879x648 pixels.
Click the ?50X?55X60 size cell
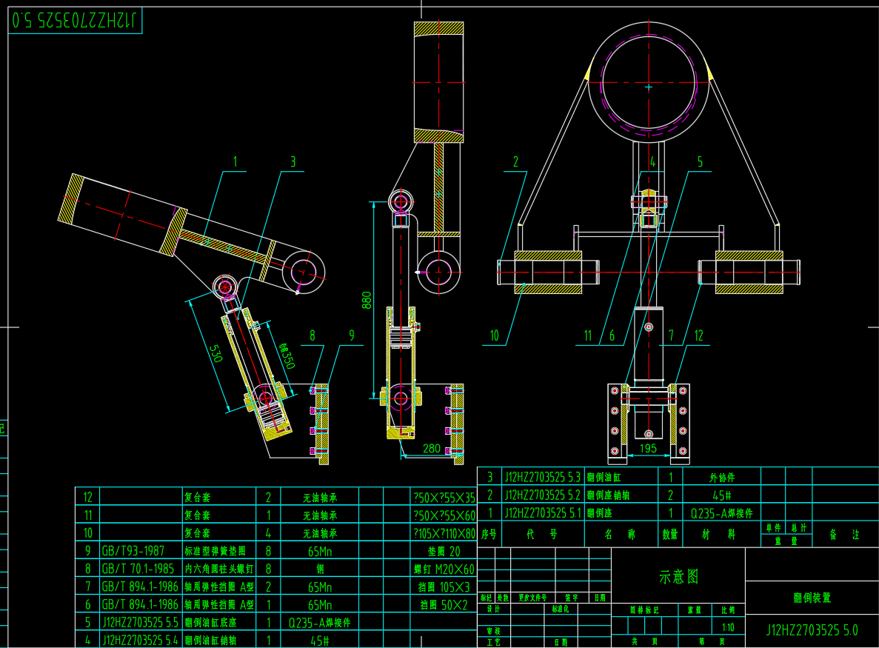pos(444,515)
